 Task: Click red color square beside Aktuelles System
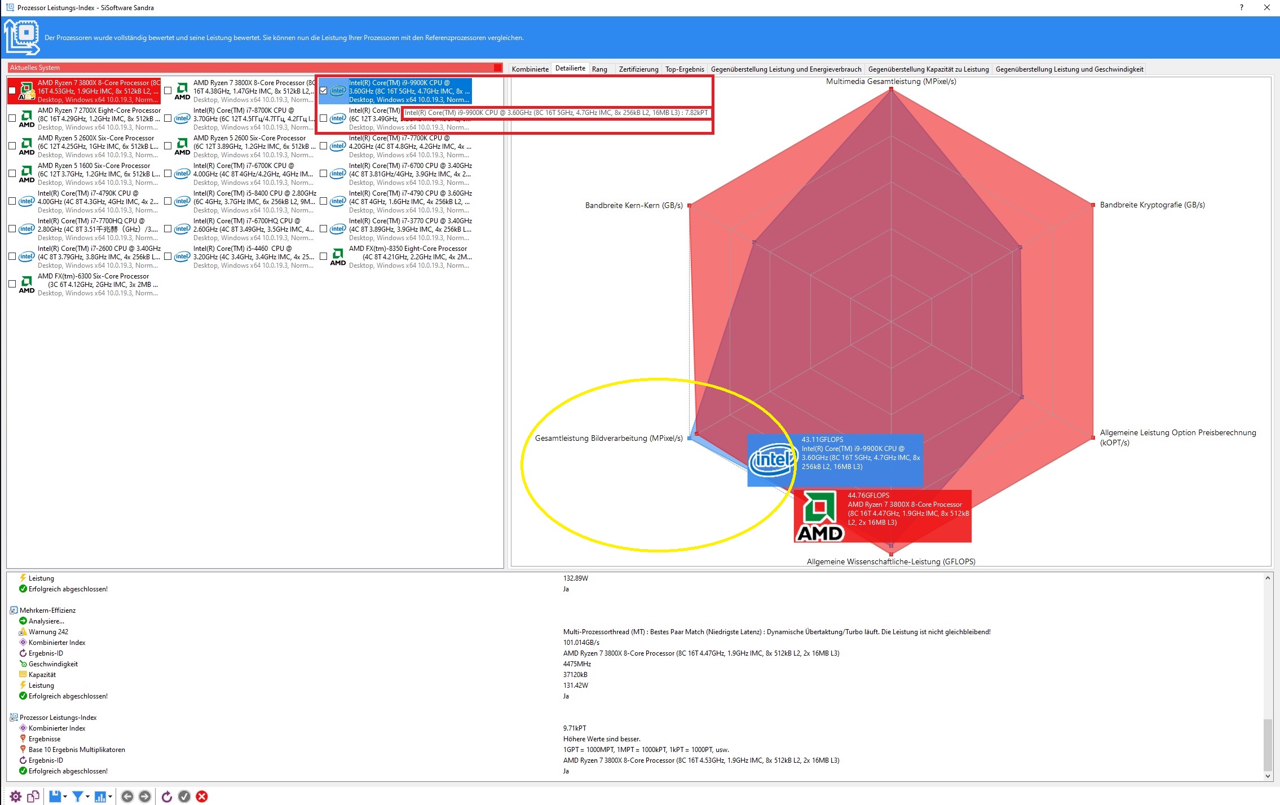497,68
